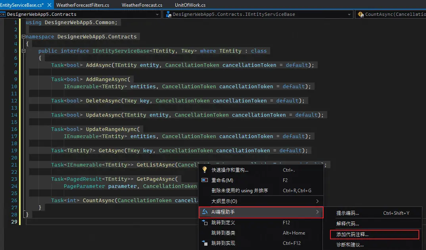This screenshot has width=426, height=250.
Task: Select 提示编码... in the AI submenu
Action: point(372,213)
